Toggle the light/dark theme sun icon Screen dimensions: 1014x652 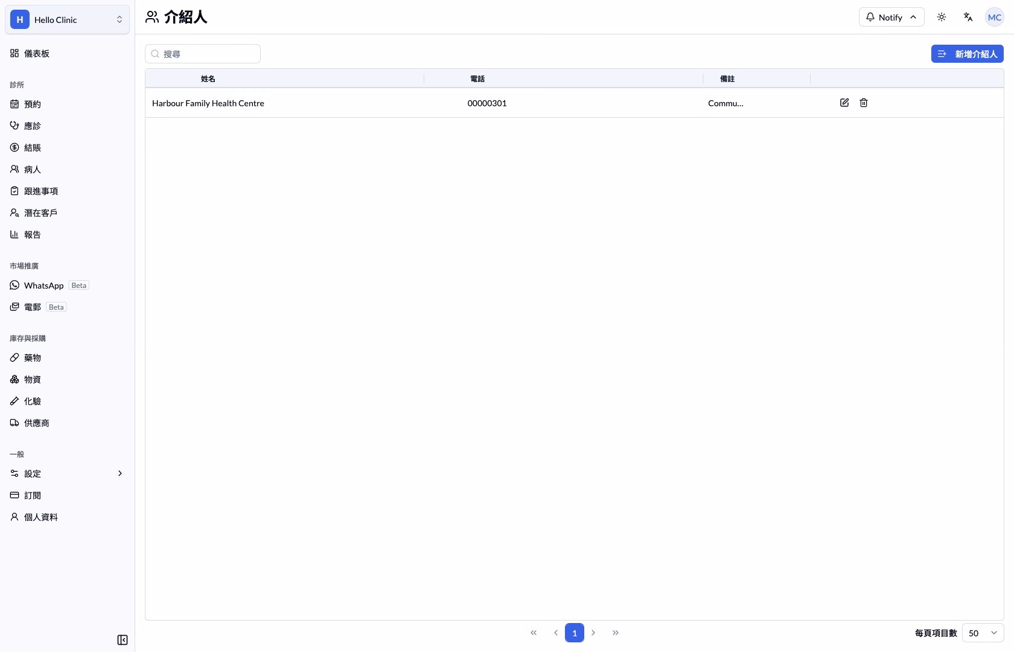pos(942,17)
